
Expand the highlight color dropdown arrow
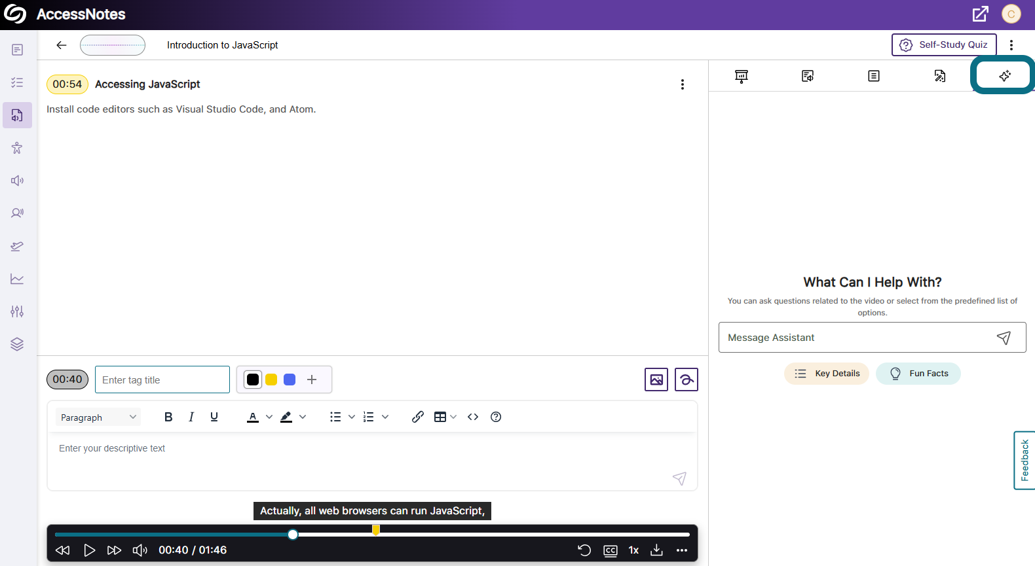pyautogui.click(x=303, y=417)
